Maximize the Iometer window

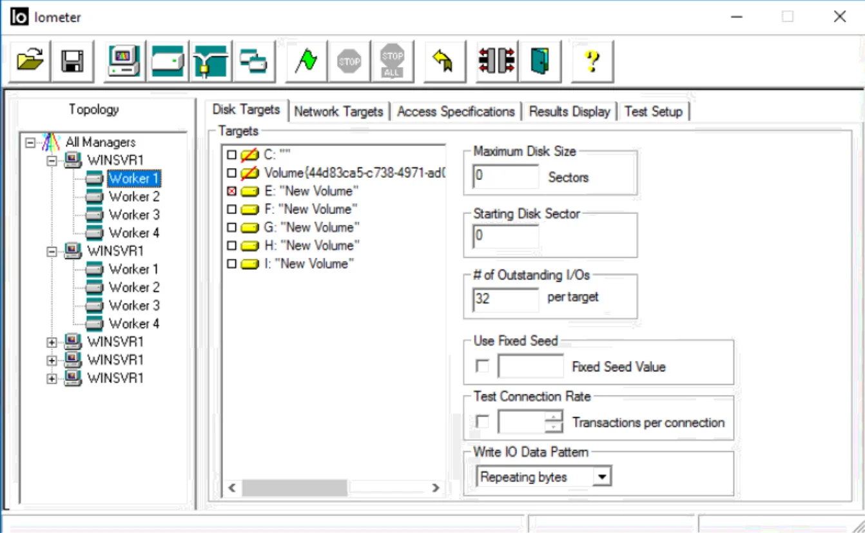click(x=788, y=17)
